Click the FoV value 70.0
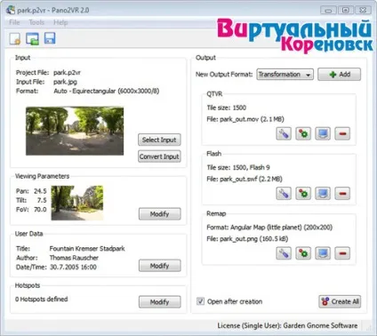 coord(40,210)
